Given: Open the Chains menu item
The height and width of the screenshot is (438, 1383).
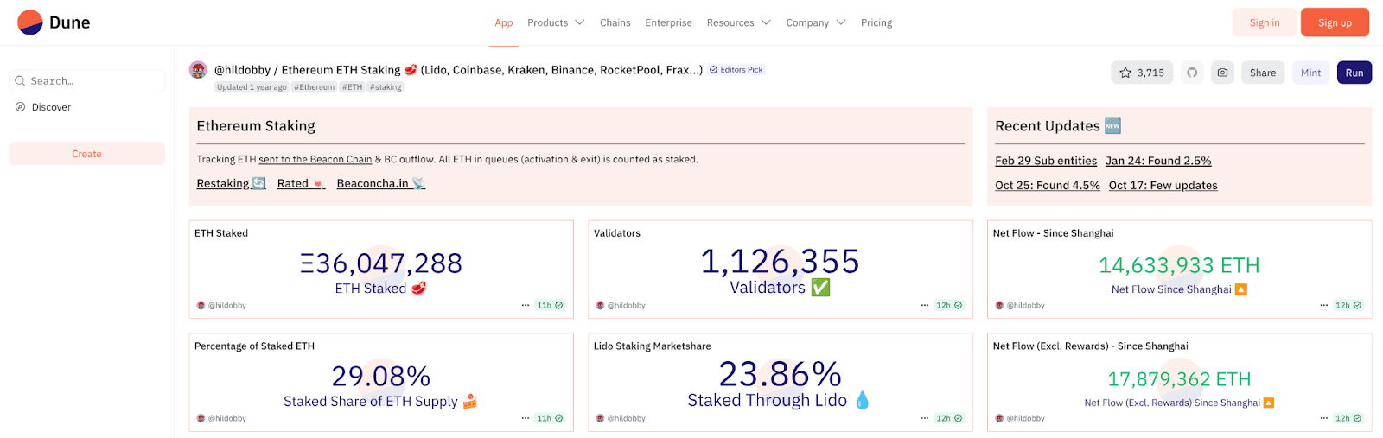Looking at the screenshot, I should 615,22.
